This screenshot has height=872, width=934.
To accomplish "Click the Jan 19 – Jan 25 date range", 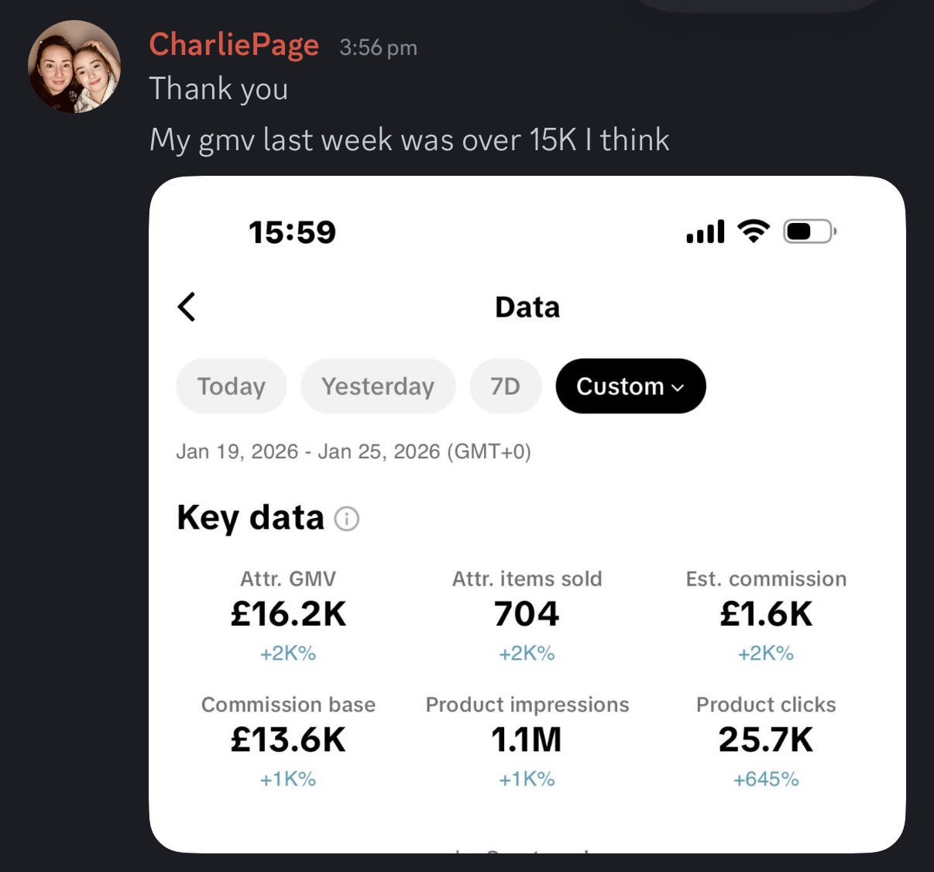I will point(353,451).
